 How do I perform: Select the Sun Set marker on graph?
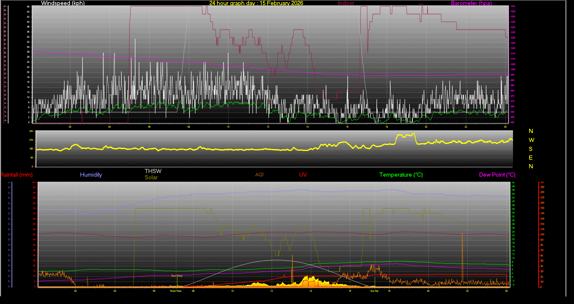[x=374, y=291]
